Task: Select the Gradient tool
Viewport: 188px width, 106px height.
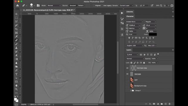Action: [16, 59]
